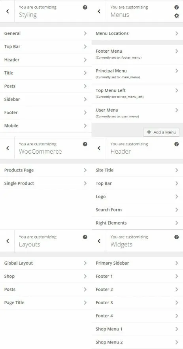Image resolution: width=183 pixels, height=349 pixels.
Task: Select the Products Page section
Action: 46,170
